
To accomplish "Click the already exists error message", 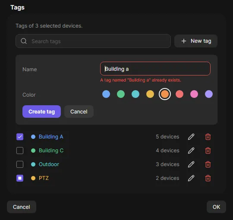I will click(141, 80).
